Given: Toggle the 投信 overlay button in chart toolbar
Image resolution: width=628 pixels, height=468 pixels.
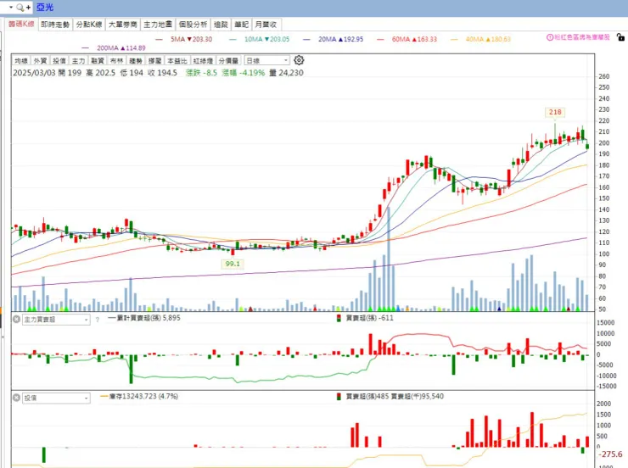Looking at the screenshot, I should [59, 61].
